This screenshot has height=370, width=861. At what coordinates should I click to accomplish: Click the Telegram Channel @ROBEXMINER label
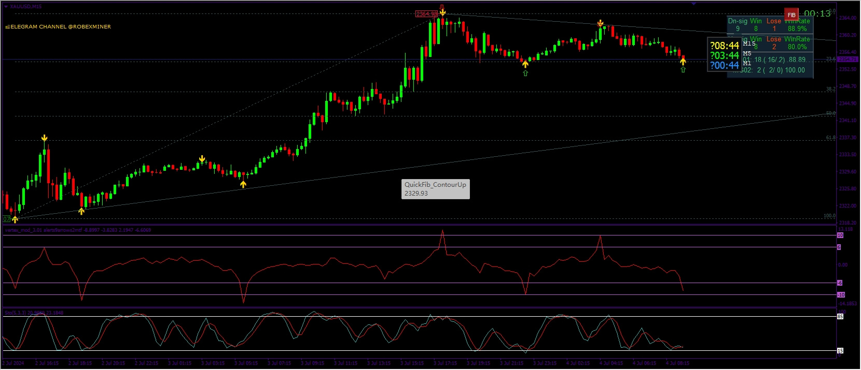pos(58,26)
